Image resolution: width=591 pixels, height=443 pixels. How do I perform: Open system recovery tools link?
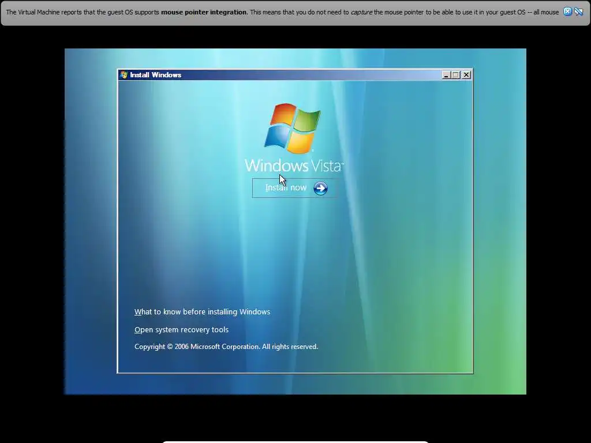point(181,329)
